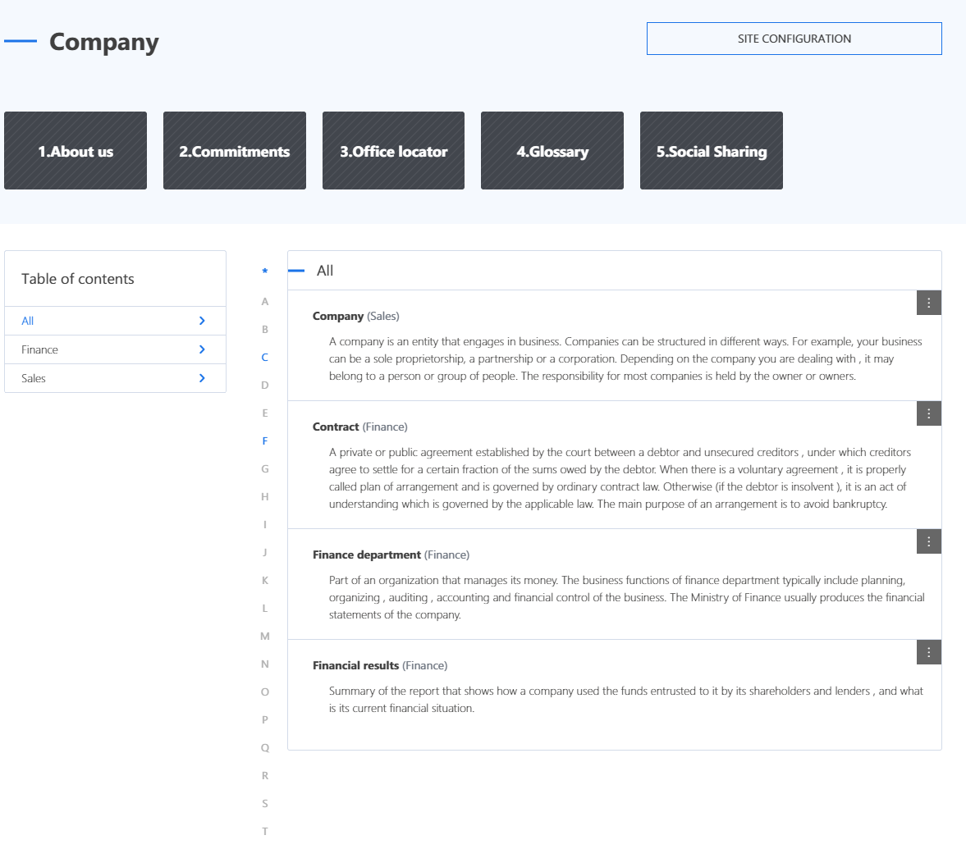This screenshot has width=966, height=849.
Task: Open the Social Sharing tile
Action: (712, 150)
